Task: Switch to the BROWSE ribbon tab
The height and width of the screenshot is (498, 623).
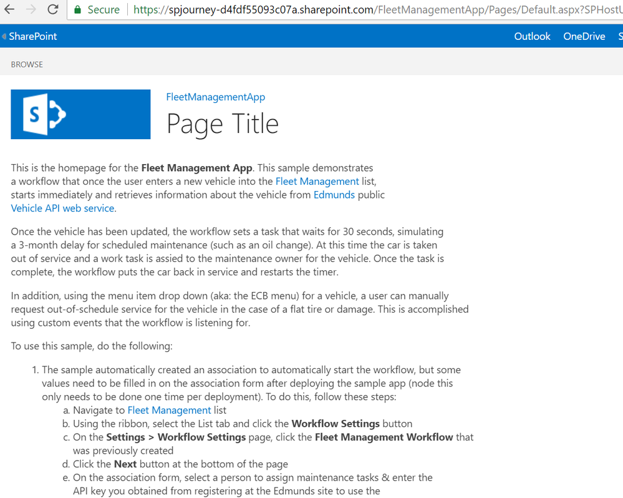Action: [x=27, y=64]
